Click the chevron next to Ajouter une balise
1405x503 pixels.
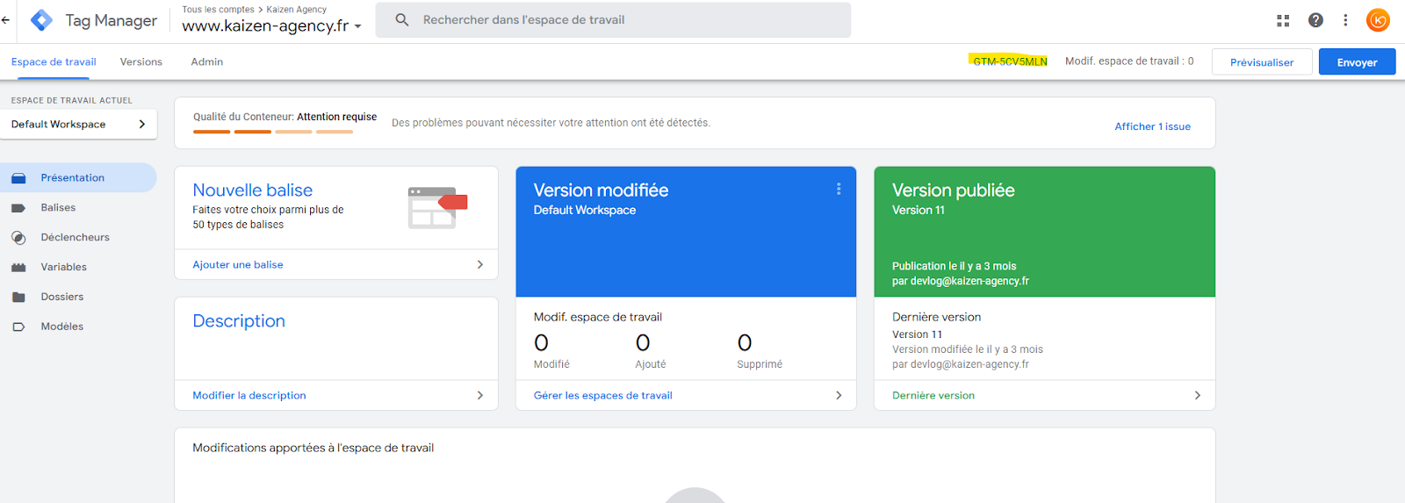coord(479,264)
